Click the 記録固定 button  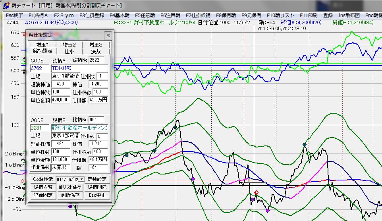click(x=43, y=195)
